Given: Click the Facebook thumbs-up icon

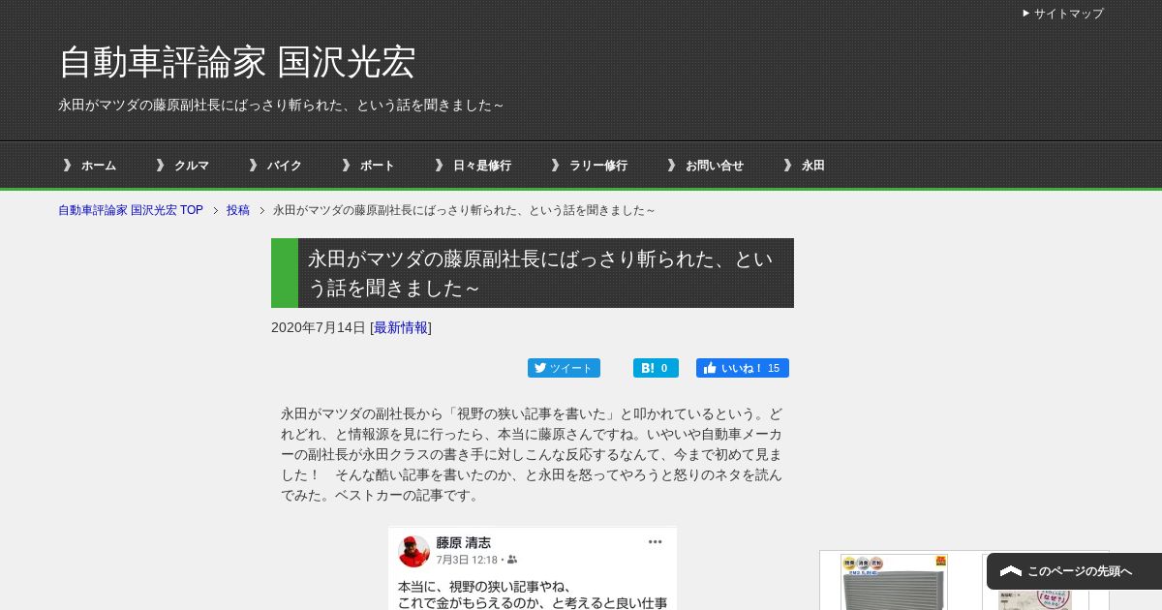Looking at the screenshot, I should pyautogui.click(x=710, y=368).
